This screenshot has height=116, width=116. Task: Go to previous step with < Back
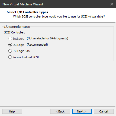[60, 111]
